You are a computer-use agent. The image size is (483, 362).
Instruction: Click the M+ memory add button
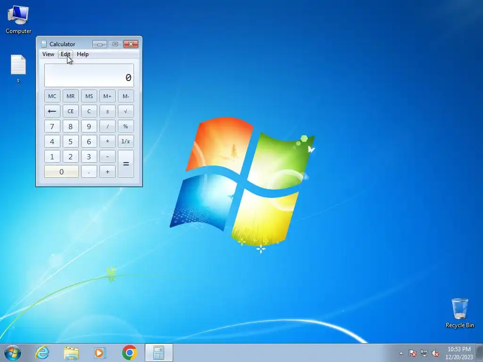click(x=108, y=96)
